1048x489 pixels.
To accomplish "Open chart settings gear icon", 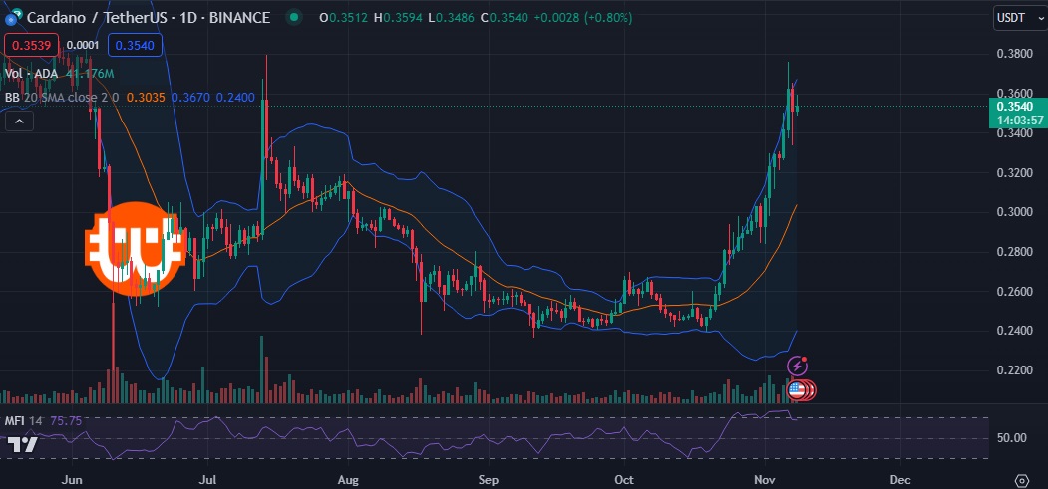I will [x=1022, y=480].
